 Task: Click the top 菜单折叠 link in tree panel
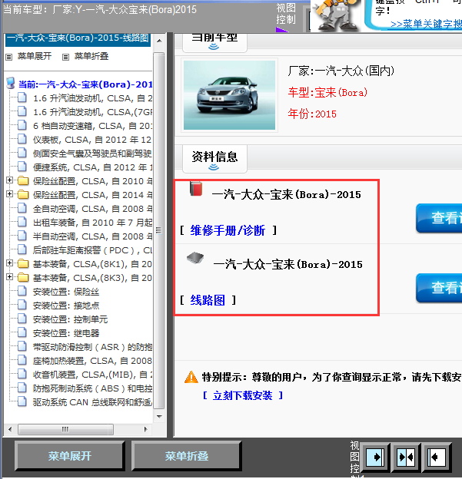(91, 56)
